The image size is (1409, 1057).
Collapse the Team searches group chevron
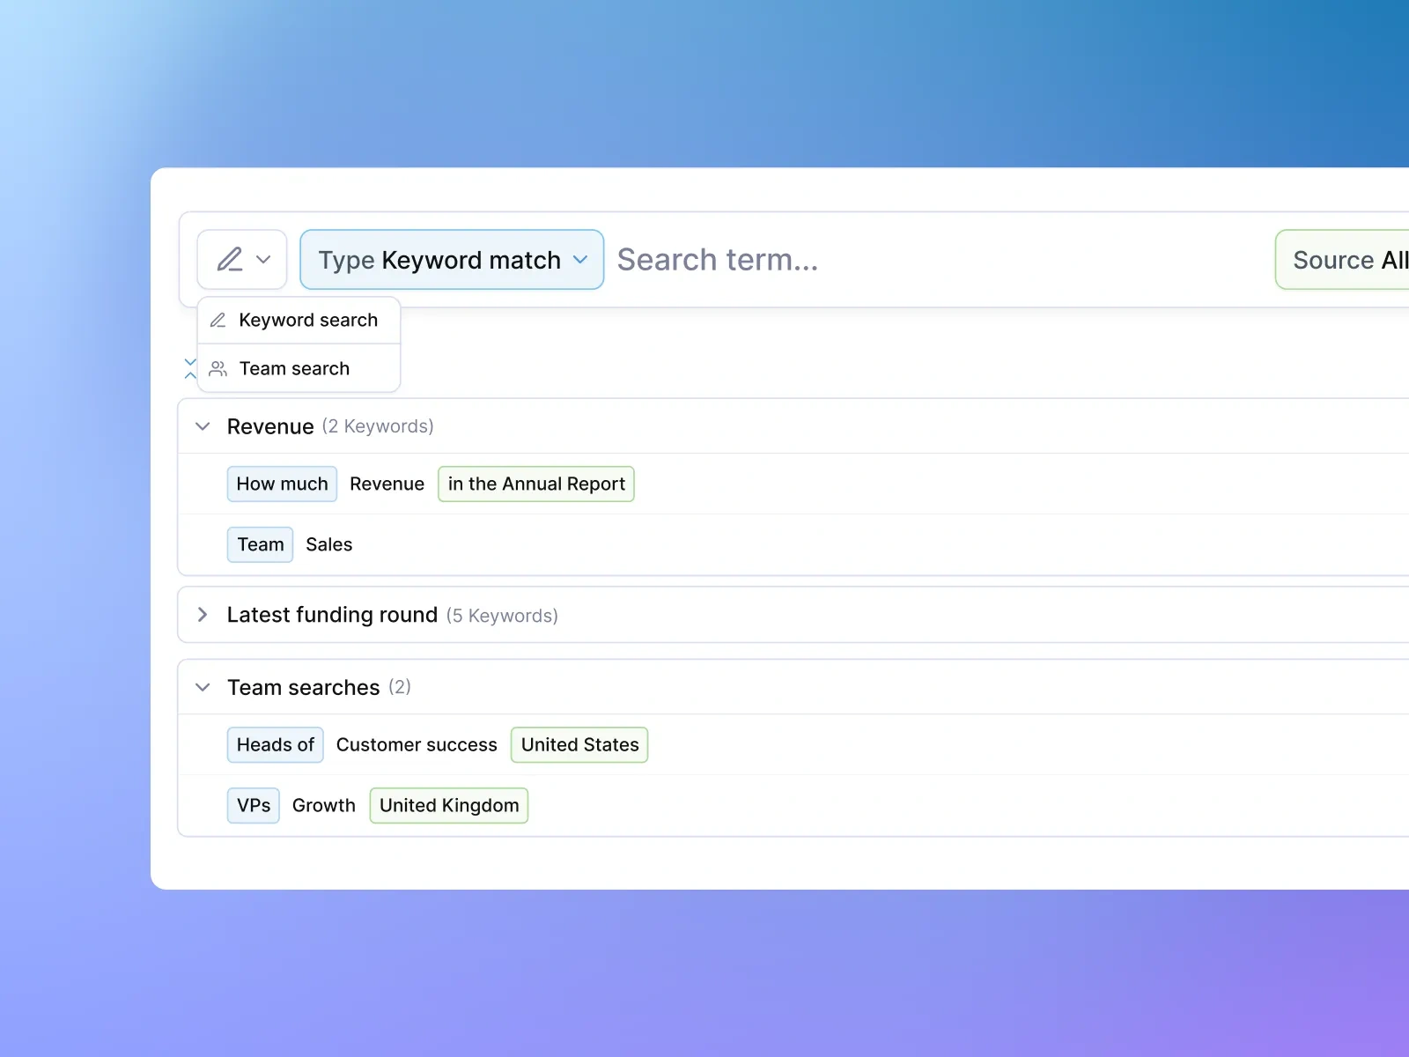[203, 687]
